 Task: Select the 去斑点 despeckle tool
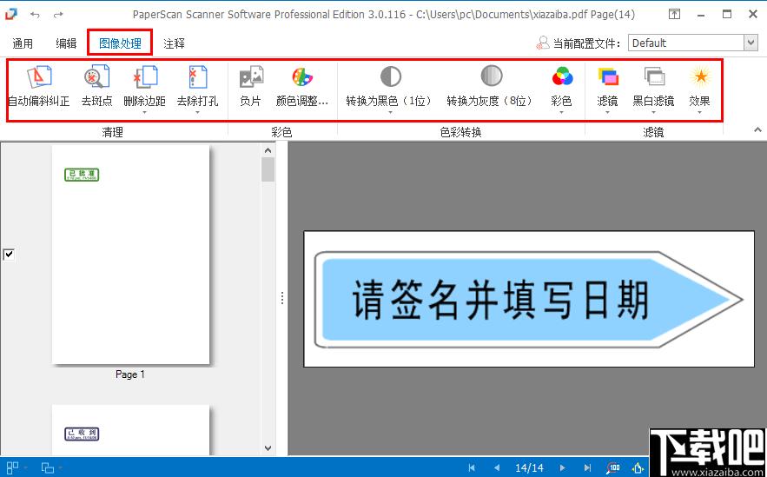pyautogui.click(x=96, y=76)
